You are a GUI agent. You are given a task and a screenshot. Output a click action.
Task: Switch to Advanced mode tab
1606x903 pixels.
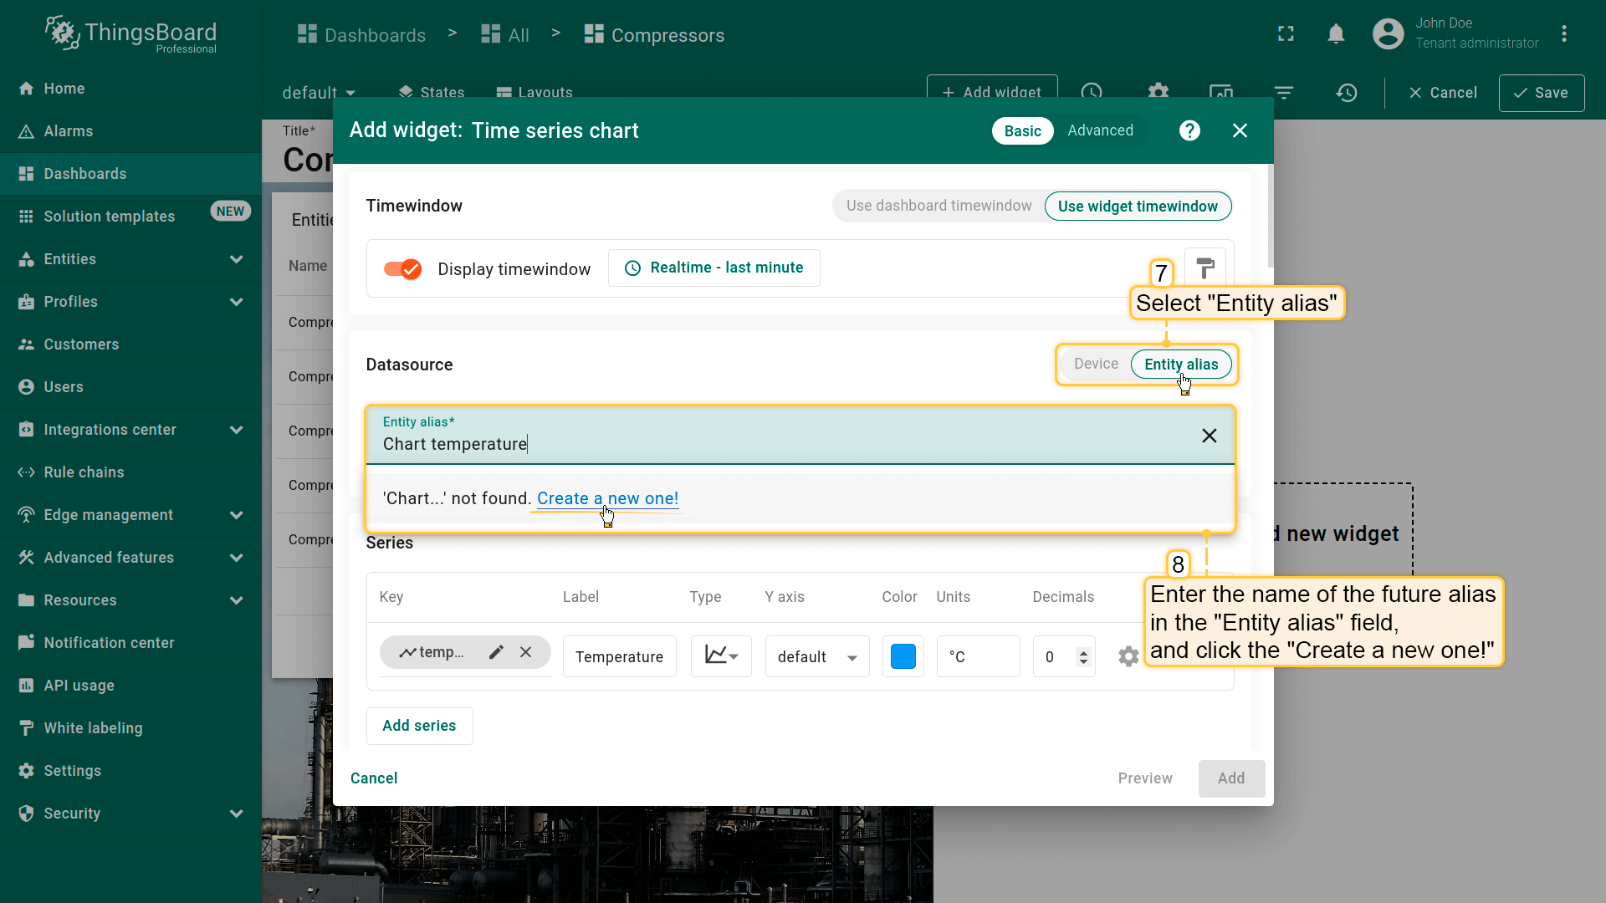1100,130
